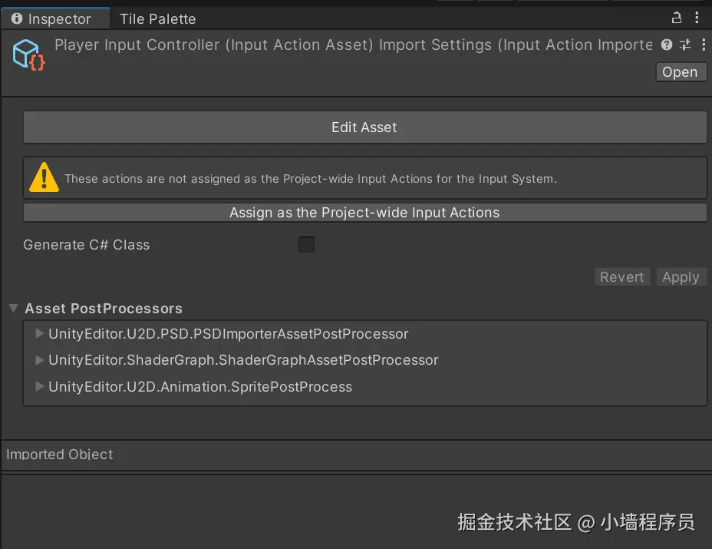Switch to the Inspector tab
The image size is (712, 549).
click(52, 18)
